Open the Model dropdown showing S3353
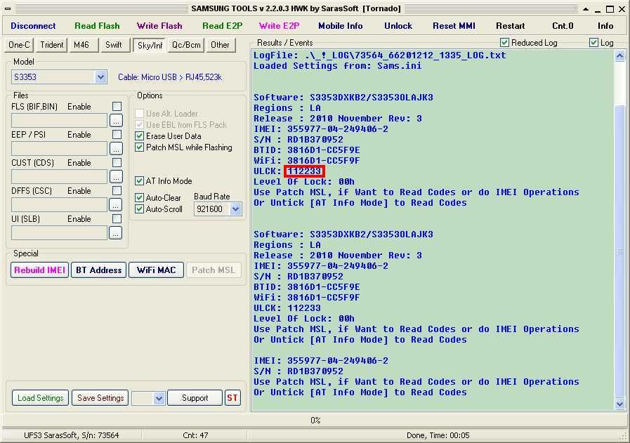630x443 pixels. pyautogui.click(x=100, y=77)
